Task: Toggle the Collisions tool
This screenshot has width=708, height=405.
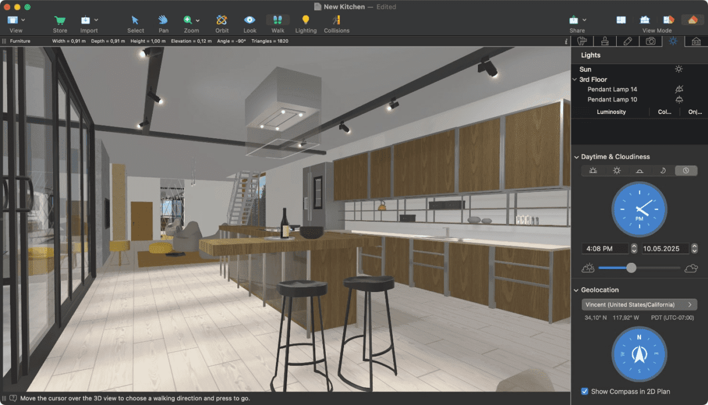Action: (x=336, y=20)
